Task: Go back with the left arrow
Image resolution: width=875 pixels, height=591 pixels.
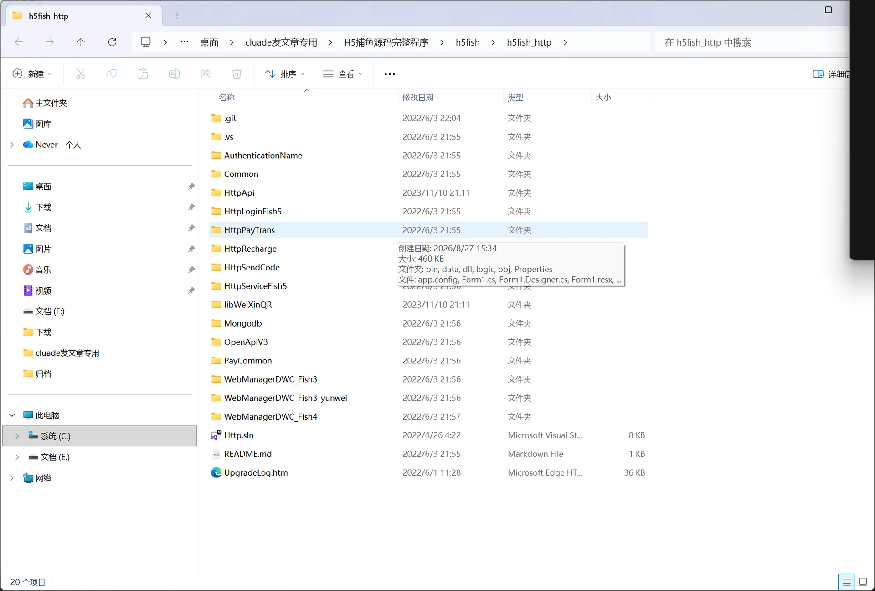Action: click(19, 42)
